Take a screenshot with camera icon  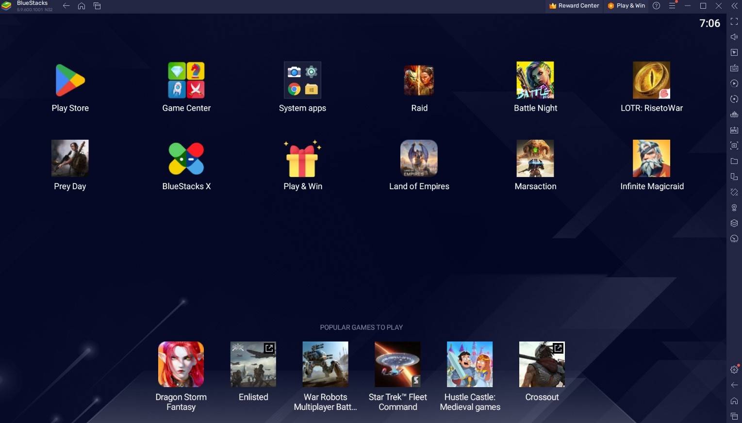click(x=734, y=146)
